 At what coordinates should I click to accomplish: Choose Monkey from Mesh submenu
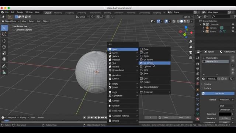pyautogui.click(x=155, y=82)
